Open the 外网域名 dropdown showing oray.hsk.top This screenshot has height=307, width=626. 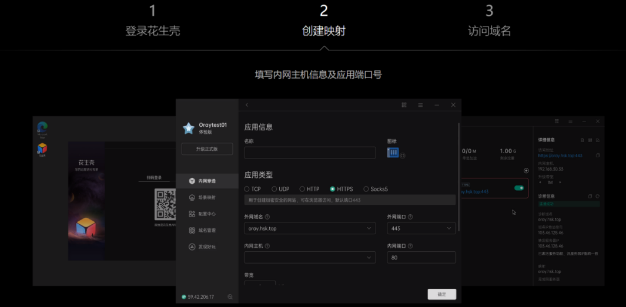point(310,228)
